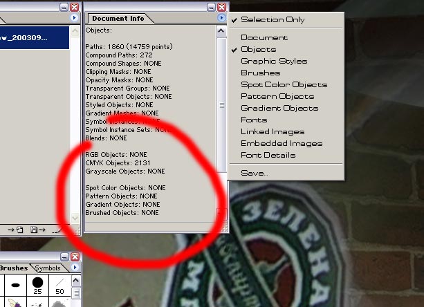Screen dimensions: 424x307
Task: Close the Brushes panel window
Action: click(75, 257)
